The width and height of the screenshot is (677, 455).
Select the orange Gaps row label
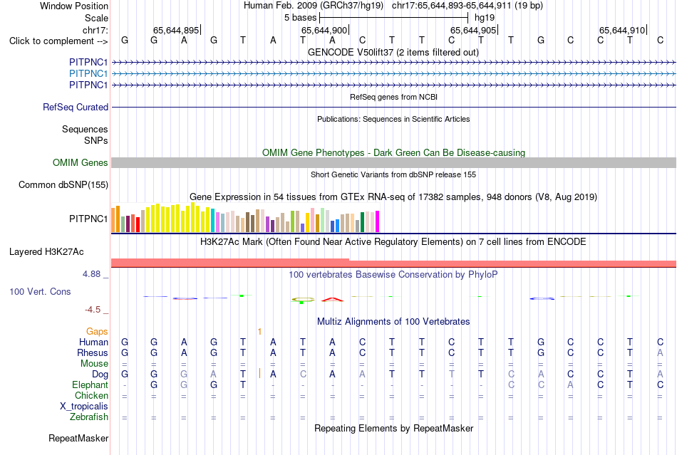pos(97,331)
